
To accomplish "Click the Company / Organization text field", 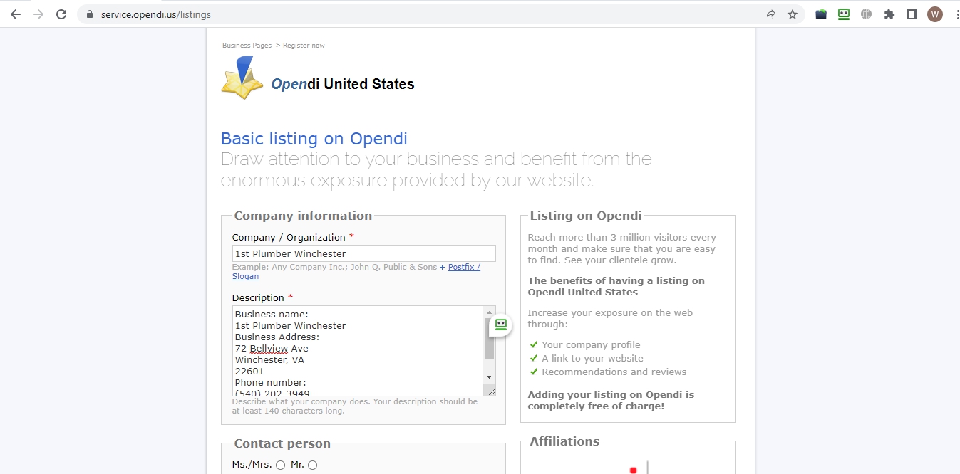I will click(363, 253).
